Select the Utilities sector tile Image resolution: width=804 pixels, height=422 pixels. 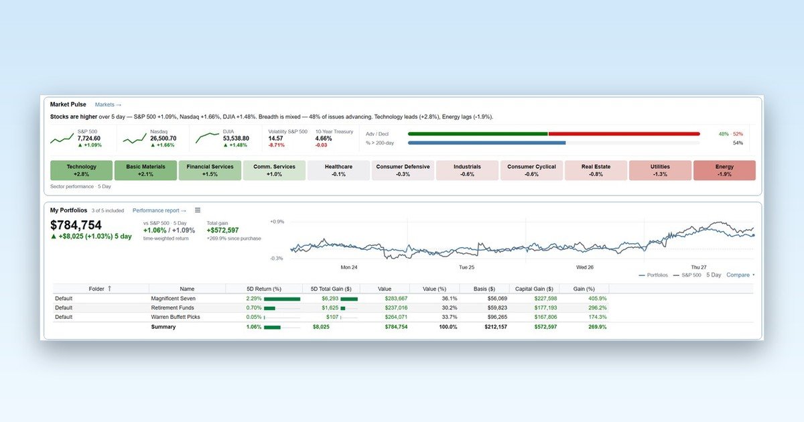pyautogui.click(x=660, y=170)
